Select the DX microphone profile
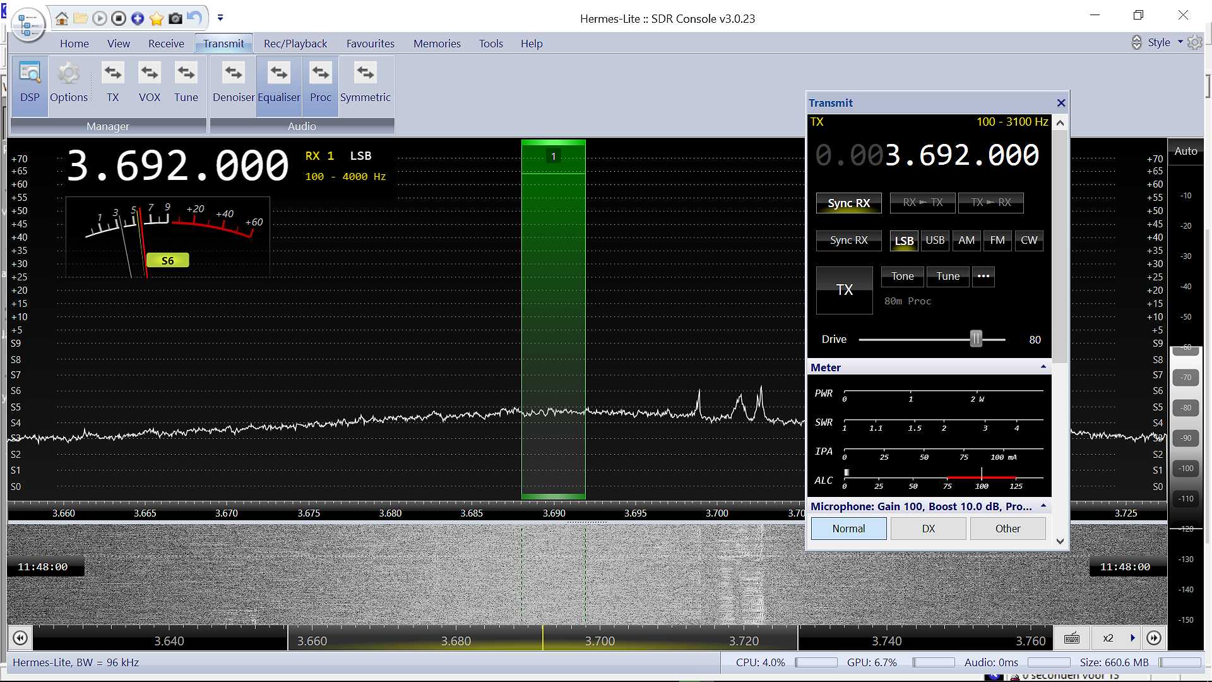The height and width of the screenshot is (682, 1212). click(x=929, y=529)
